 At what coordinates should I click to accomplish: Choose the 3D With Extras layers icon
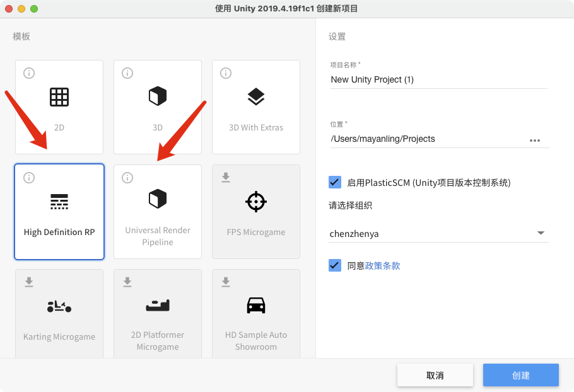coord(256,96)
